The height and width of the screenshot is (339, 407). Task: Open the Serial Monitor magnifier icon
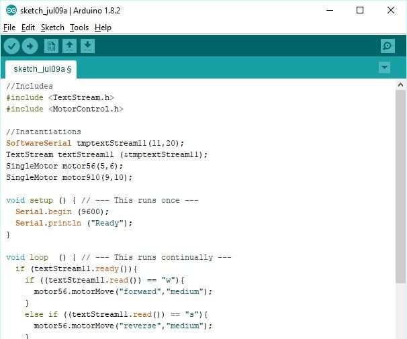(x=388, y=46)
